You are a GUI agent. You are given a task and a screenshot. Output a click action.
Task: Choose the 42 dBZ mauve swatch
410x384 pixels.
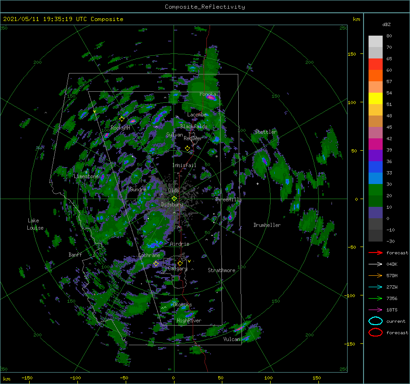coord(375,132)
